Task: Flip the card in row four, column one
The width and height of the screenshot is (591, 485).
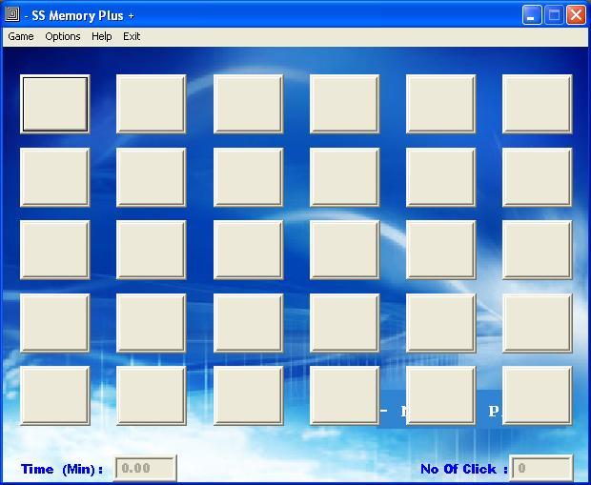Action: (x=55, y=323)
